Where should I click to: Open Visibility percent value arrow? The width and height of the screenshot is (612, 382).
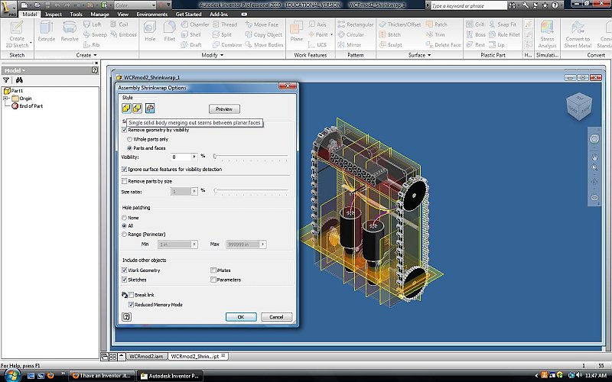(x=194, y=157)
